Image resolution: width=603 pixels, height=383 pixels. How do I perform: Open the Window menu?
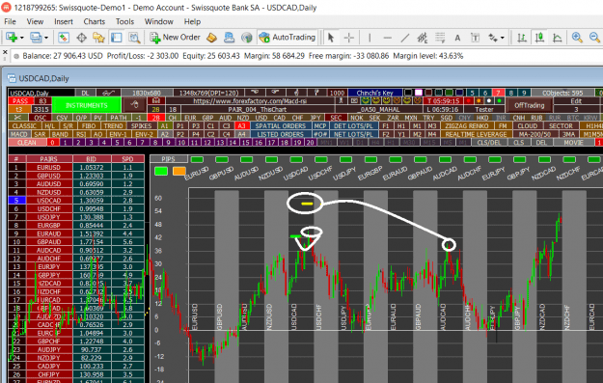point(159,21)
